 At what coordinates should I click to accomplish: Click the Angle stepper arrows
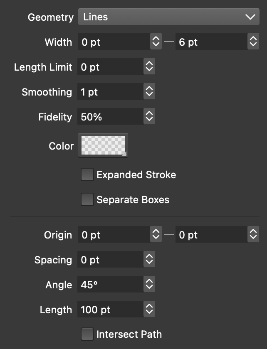(x=149, y=285)
